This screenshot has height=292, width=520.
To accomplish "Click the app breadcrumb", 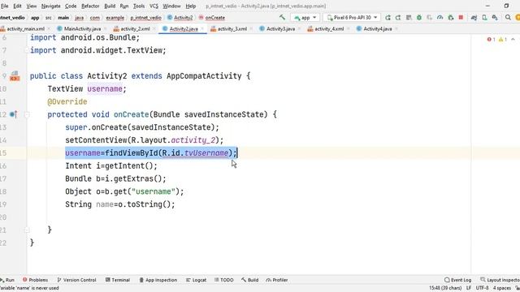I will [35, 18].
